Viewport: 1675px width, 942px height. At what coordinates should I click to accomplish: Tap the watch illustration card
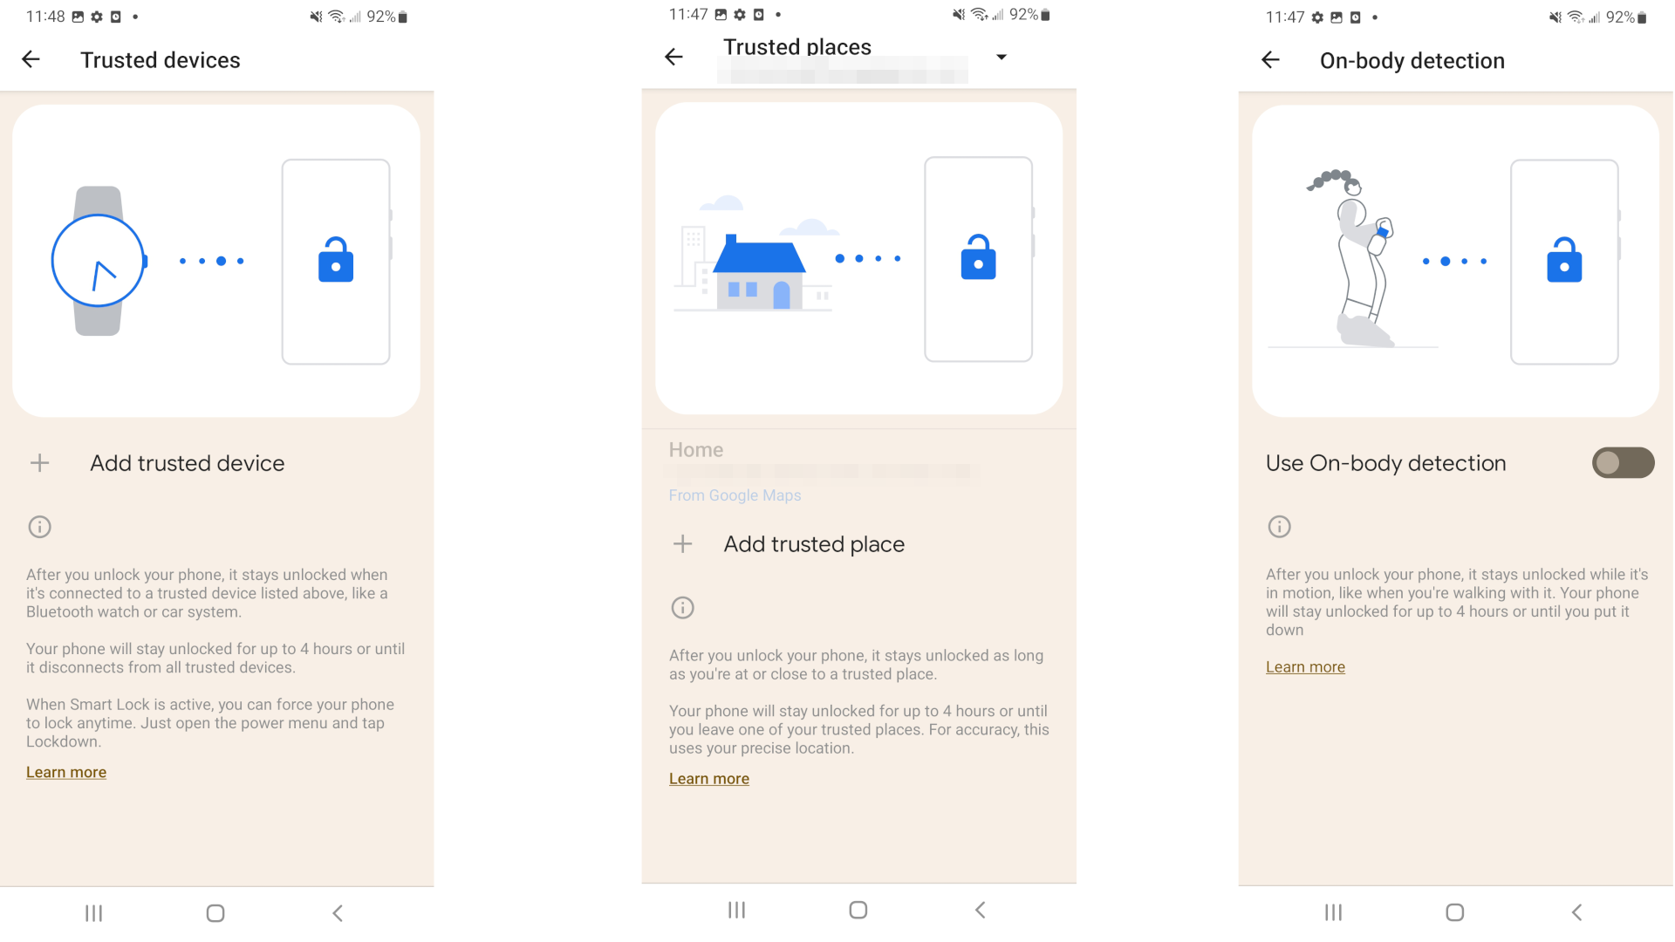216,261
